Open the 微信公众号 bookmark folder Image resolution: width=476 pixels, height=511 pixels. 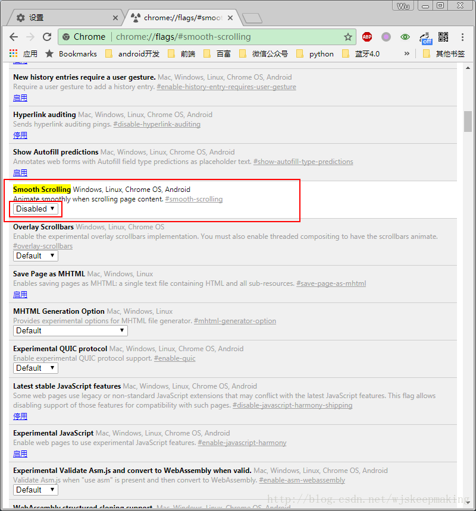(x=264, y=53)
